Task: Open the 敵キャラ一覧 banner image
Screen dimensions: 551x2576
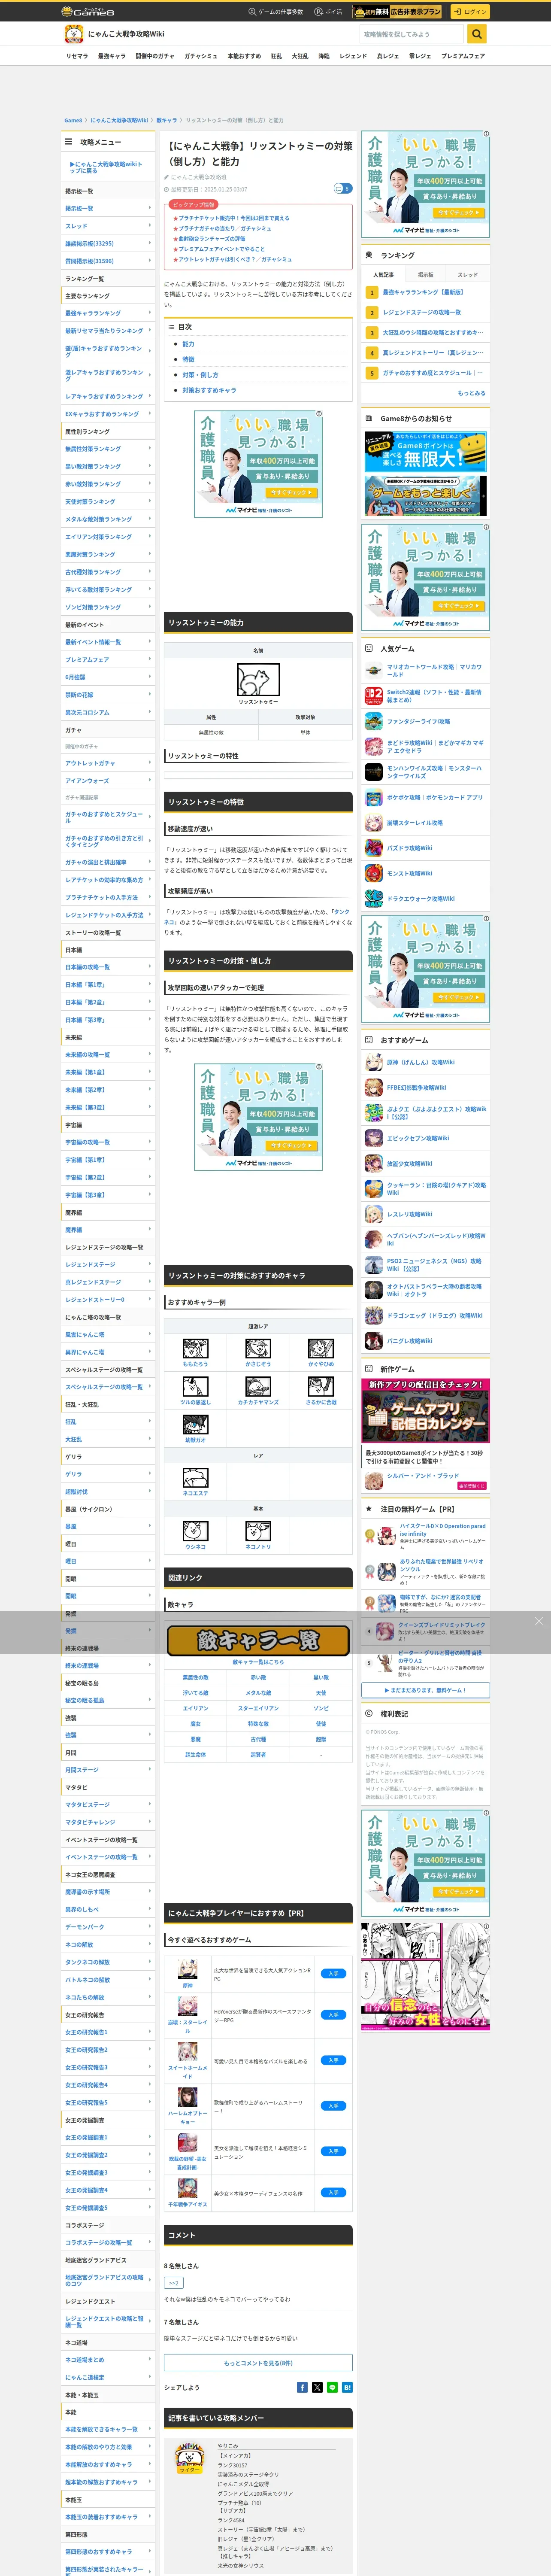Action: click(x=258, y=1640)
